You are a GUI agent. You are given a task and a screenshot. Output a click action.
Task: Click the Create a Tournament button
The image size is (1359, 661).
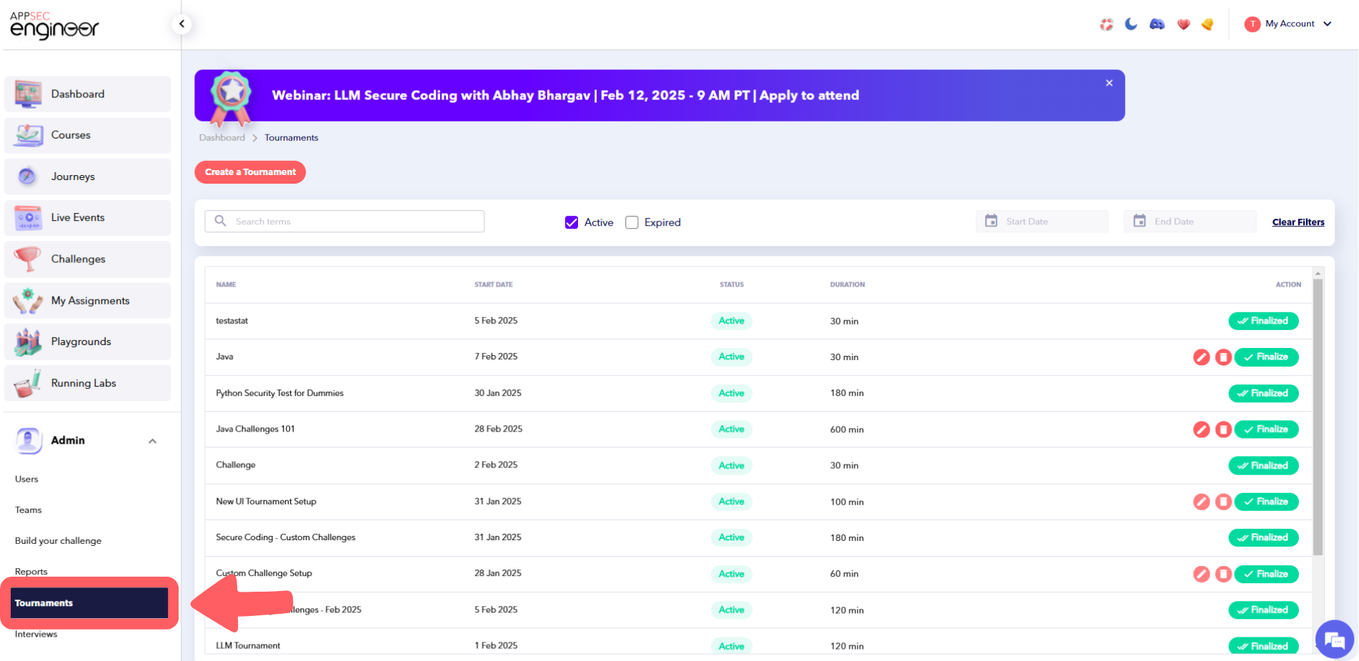point(249,172)
